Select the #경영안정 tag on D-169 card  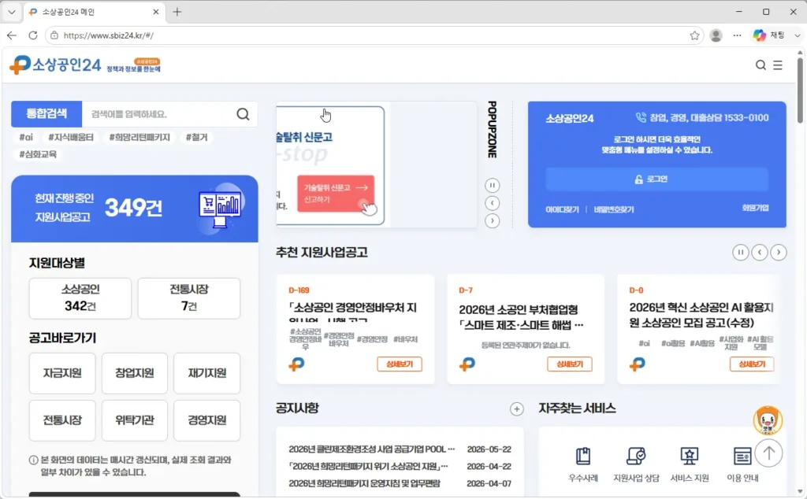(372, 339)
